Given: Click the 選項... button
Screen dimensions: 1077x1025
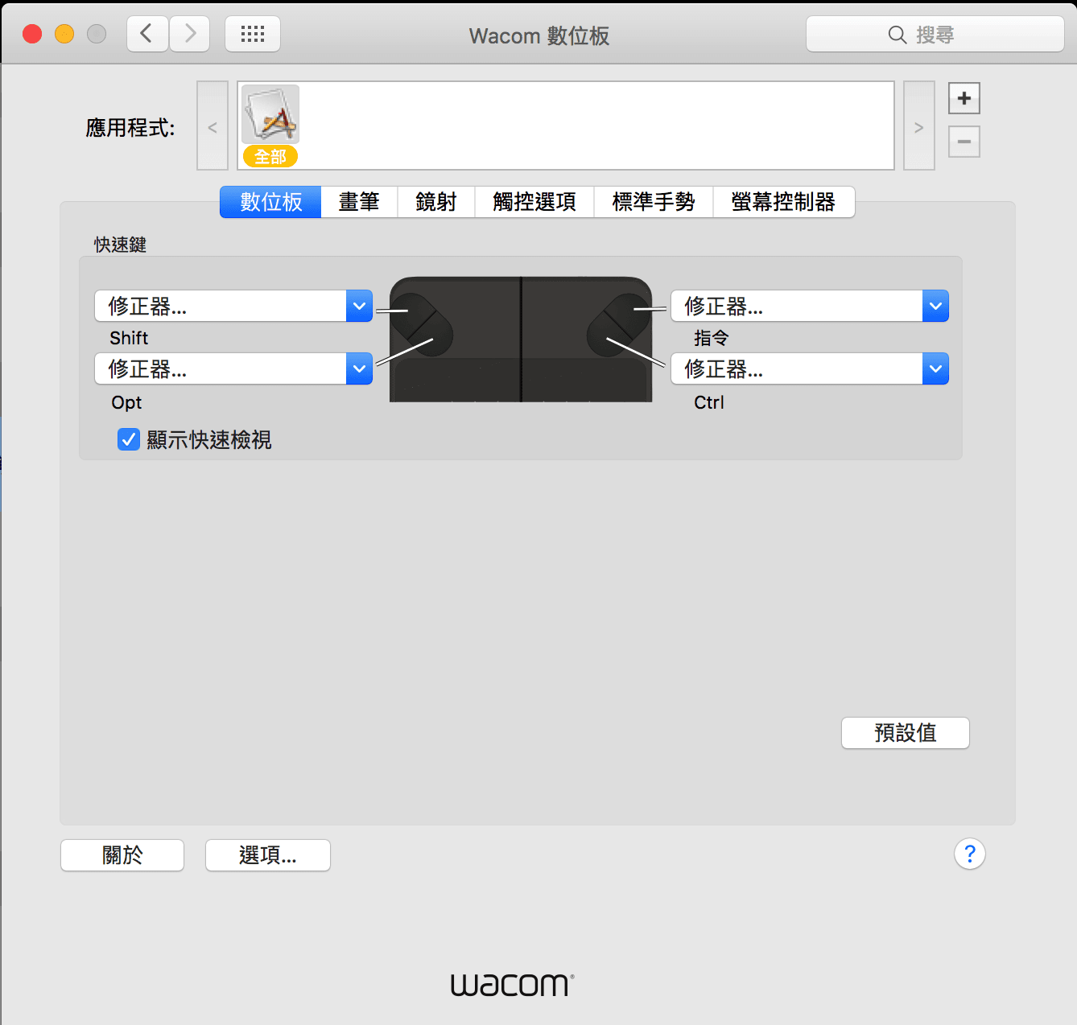Looking at the screenshot, I should 268,855.
